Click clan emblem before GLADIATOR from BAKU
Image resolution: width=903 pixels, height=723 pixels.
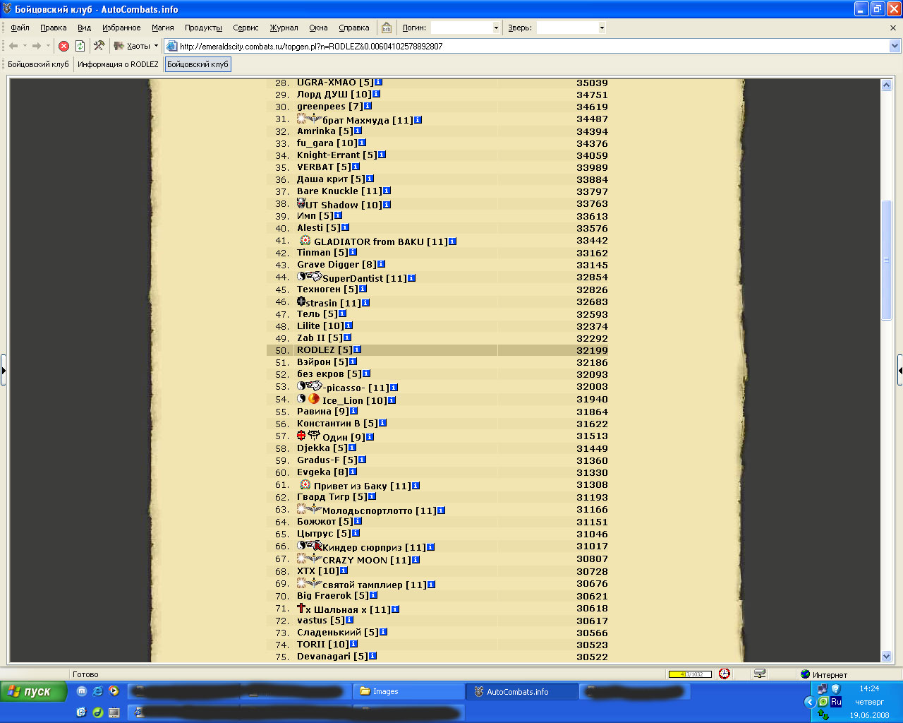point(305,240)
